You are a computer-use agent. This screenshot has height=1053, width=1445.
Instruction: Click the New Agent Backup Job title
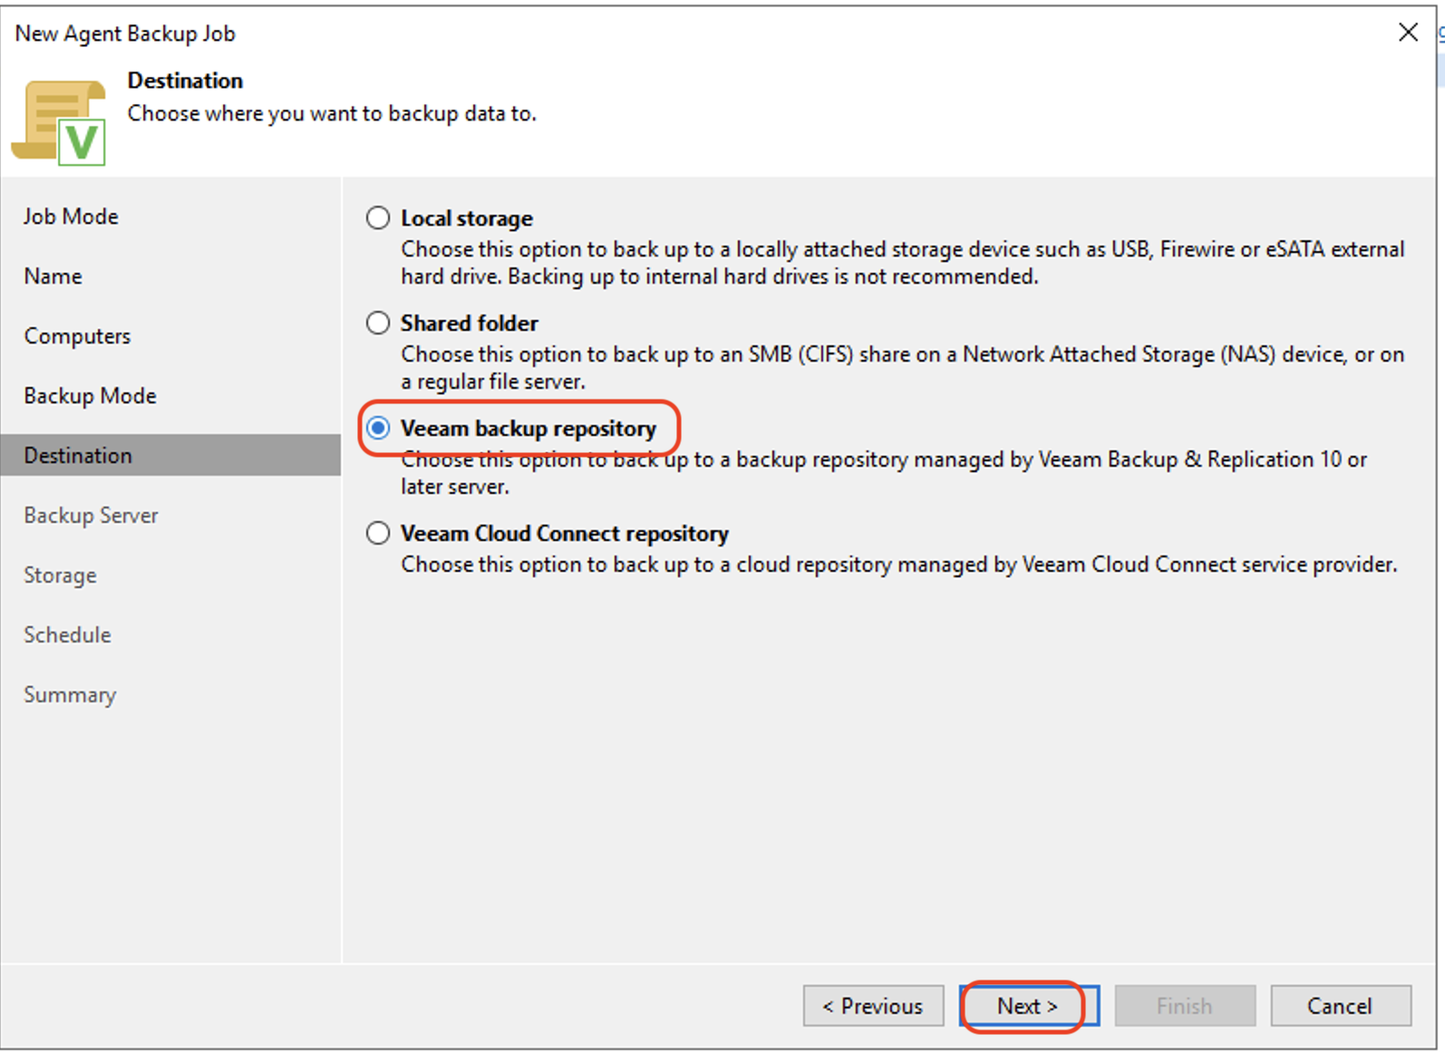(x=125, y=34)
